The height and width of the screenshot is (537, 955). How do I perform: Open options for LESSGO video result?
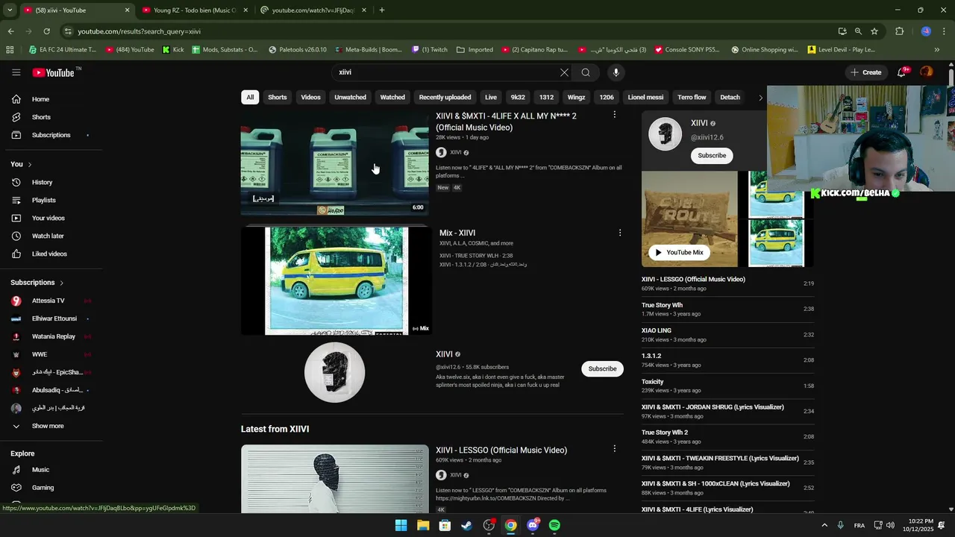point(614,449)
